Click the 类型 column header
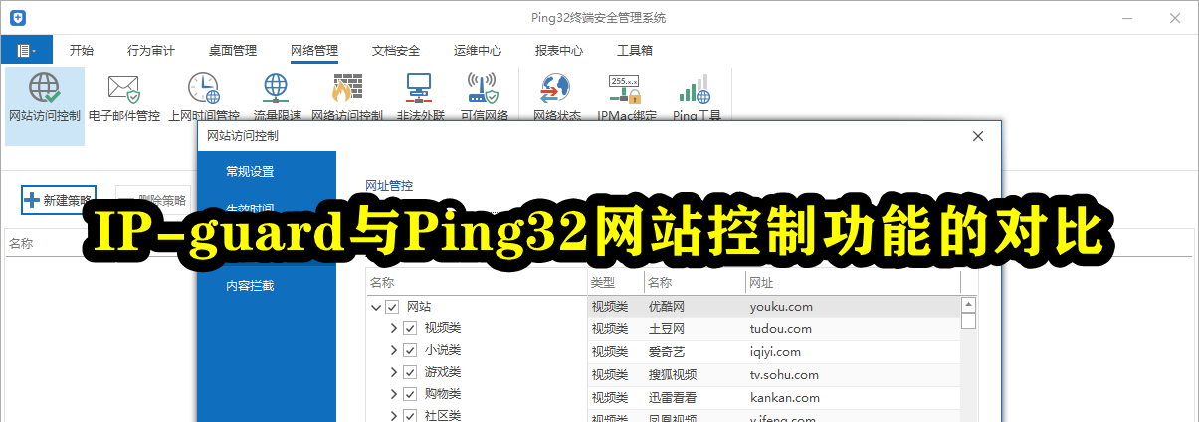This screenshot has height=422, width=1199. click(615, 283)
